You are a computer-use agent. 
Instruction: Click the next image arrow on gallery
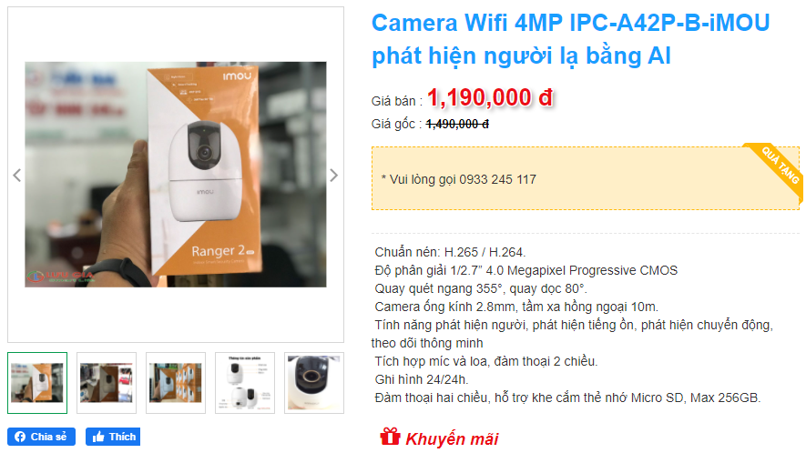333,176
